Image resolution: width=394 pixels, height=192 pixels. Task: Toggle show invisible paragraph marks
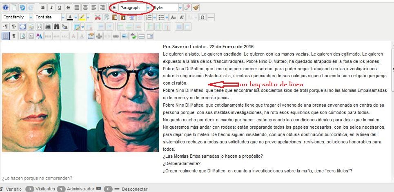pos(14,36)
